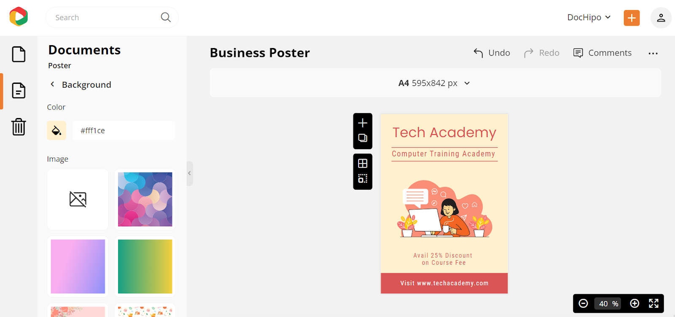The image size is (675, 317).
Task: Click the DocHipo logo icon
Action: [19, 17]
